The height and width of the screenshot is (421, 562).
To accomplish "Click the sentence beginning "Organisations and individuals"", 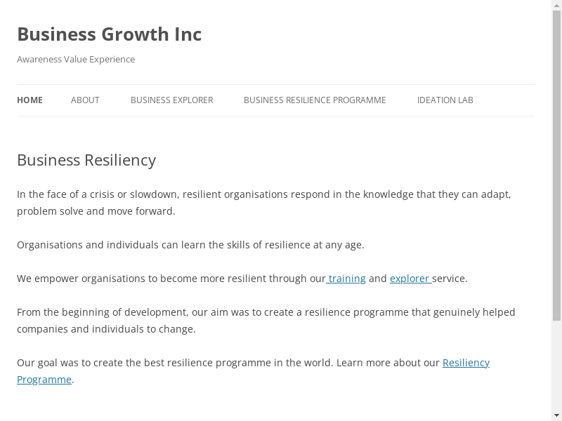I will point(190,245).
